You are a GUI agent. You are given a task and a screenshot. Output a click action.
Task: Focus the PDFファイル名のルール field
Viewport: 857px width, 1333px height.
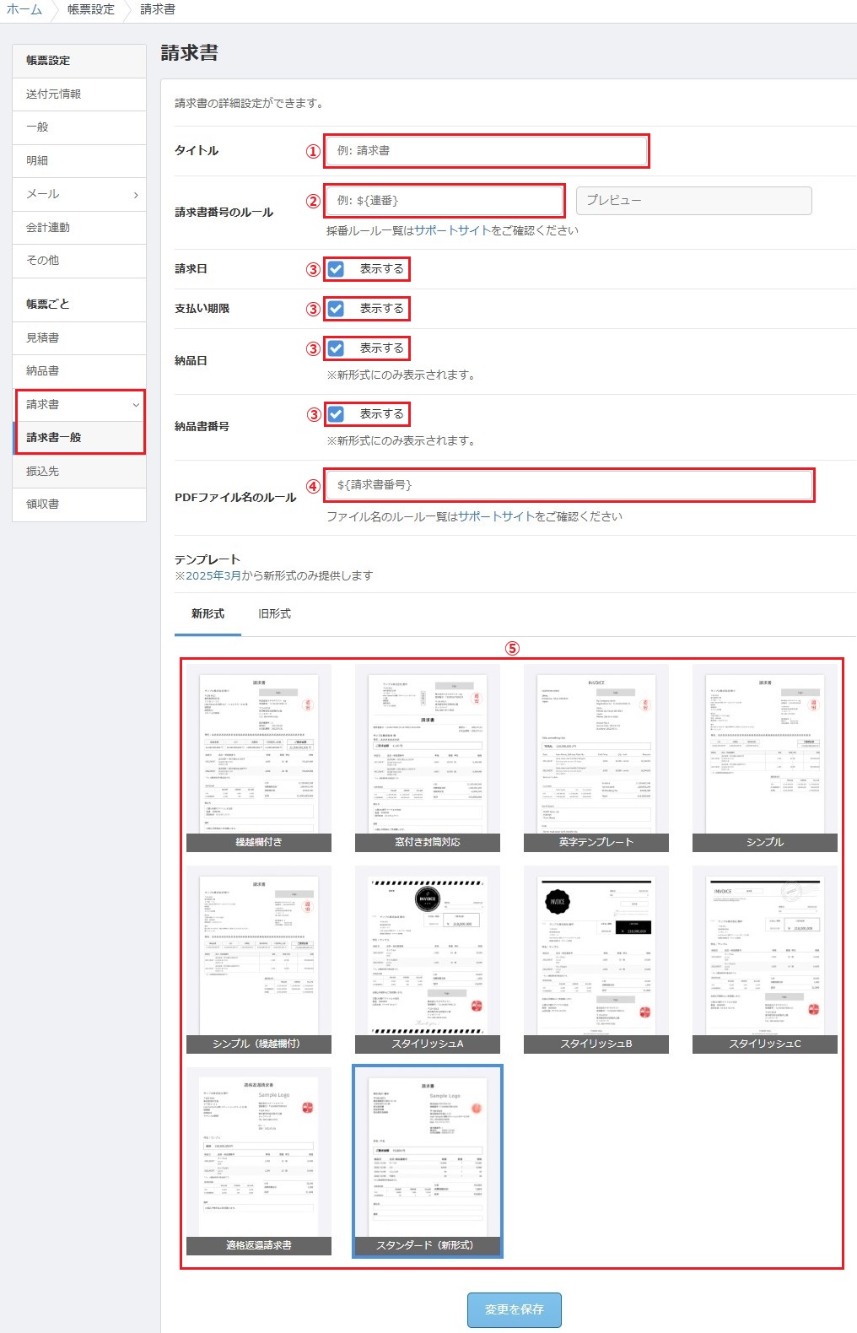[x=569, y=485]
